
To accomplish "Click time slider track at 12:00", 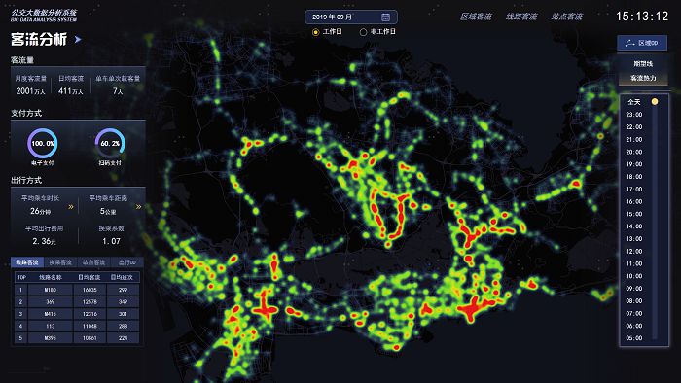I will [x=655, y=251].
